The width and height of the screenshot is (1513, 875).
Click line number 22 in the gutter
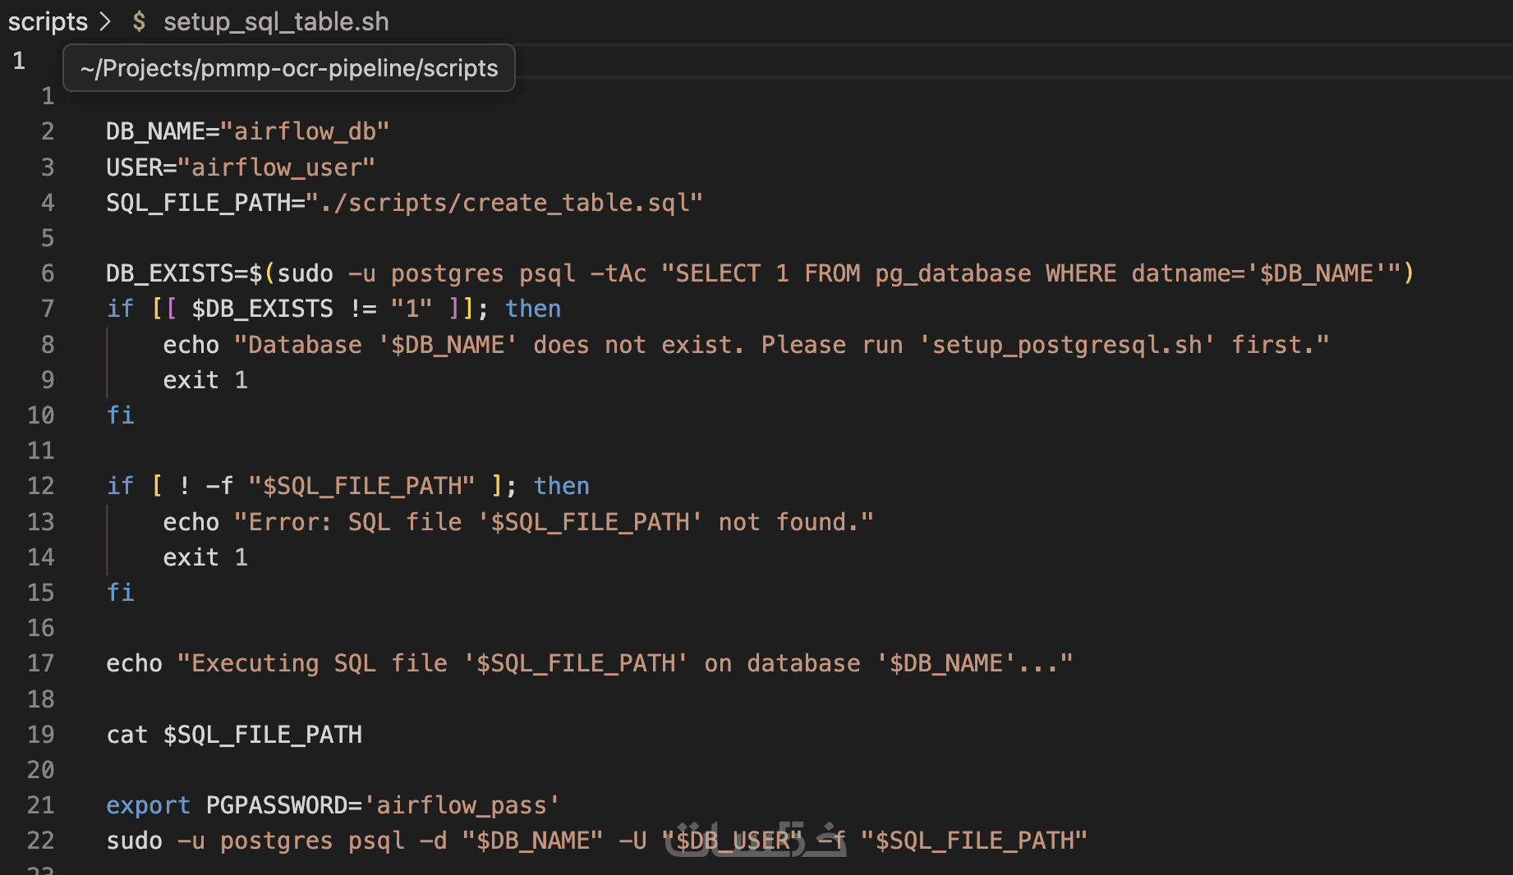(x=41, y=841)
